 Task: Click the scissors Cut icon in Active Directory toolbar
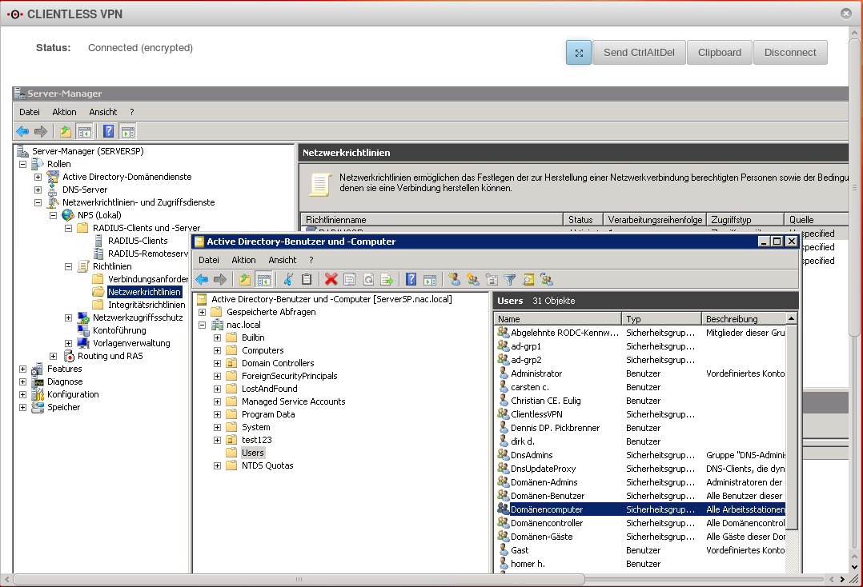(x=288, y=279)
